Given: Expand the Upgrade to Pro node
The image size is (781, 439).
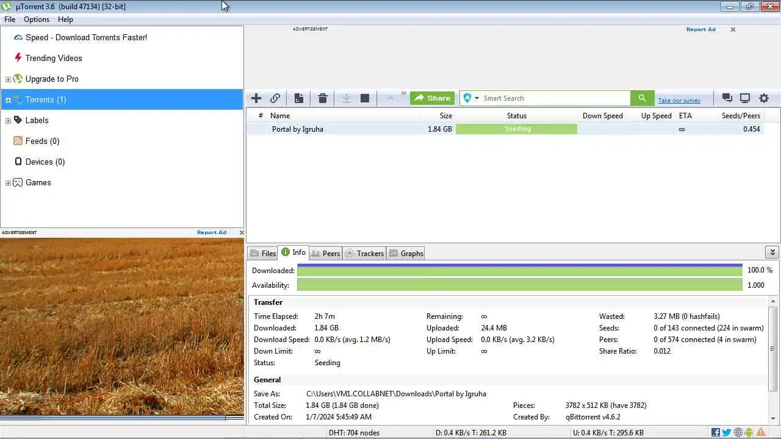Looking at the screenshot, I should [8, 79].
